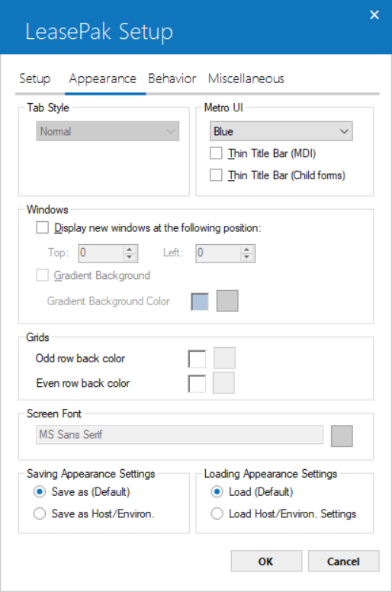This screenshot has height=592, width=392.
Task: Increase the Top position spinner value
Action: 130,249
